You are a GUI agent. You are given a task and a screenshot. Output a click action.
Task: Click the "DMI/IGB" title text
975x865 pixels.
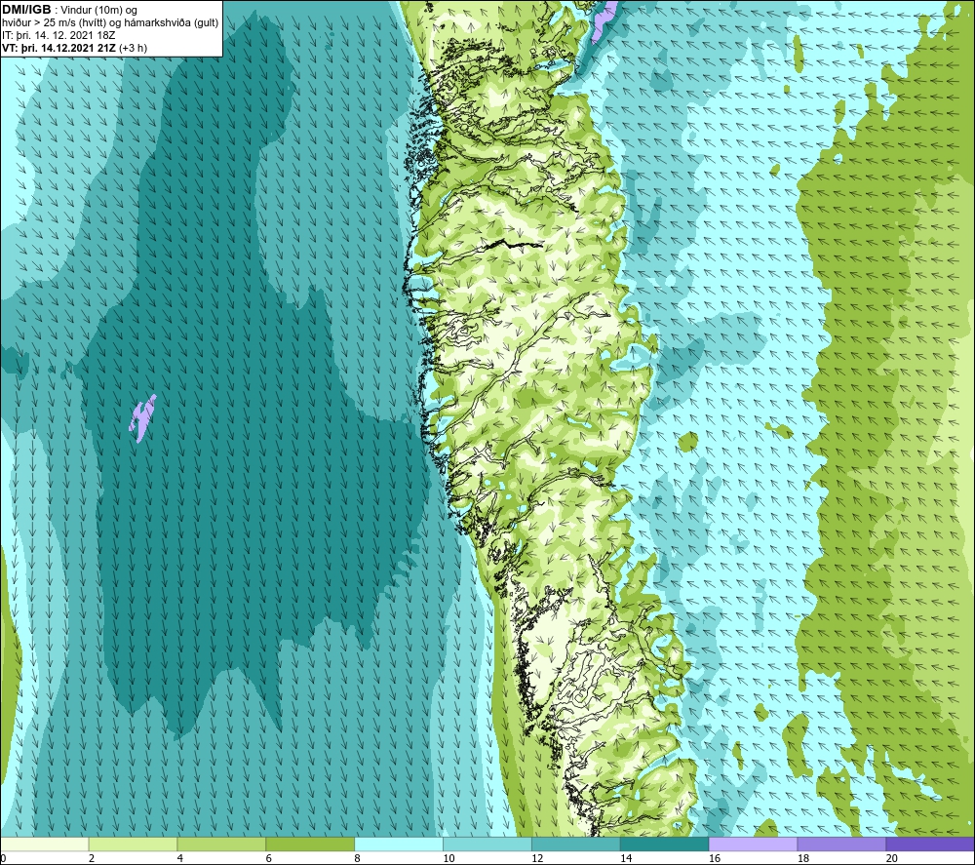point(26,10)
